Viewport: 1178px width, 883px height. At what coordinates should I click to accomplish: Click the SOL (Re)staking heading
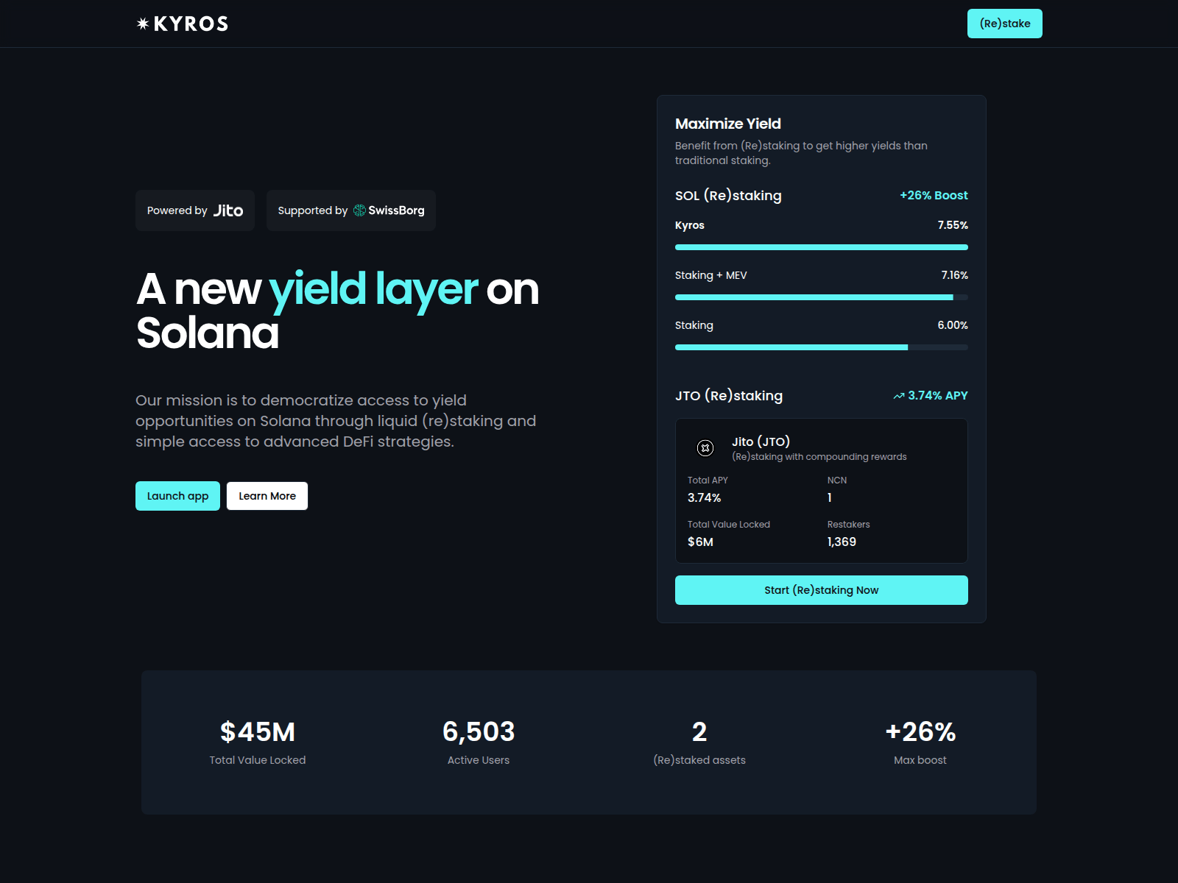[x=728, y=196]
